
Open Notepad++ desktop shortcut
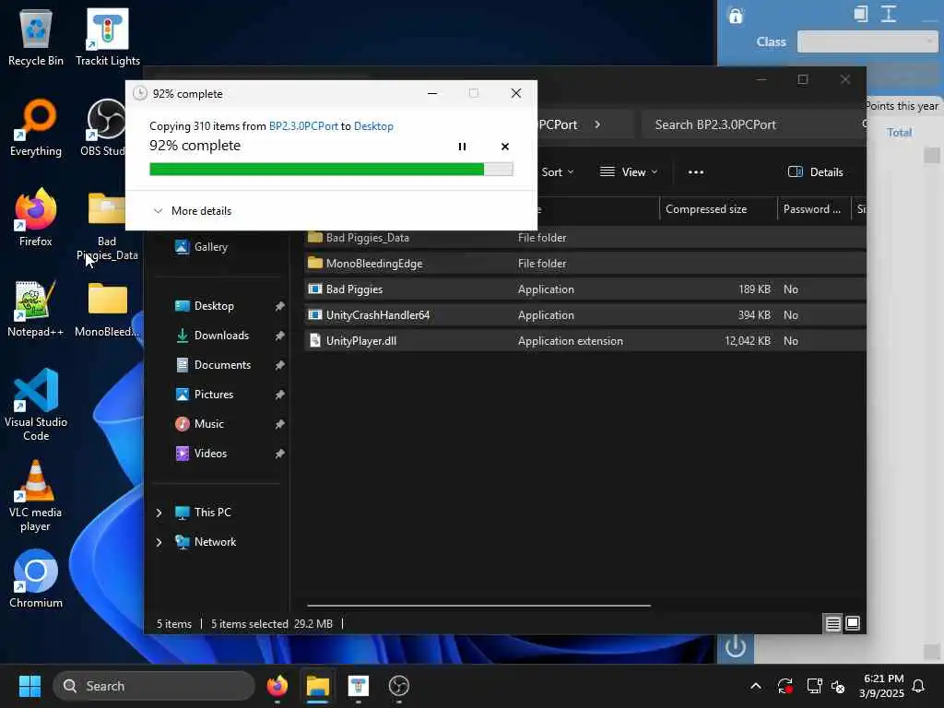tap(36, 308)
